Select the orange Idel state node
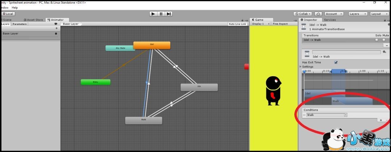The width and height of the screenshot is (391, 152). [152, 45]
